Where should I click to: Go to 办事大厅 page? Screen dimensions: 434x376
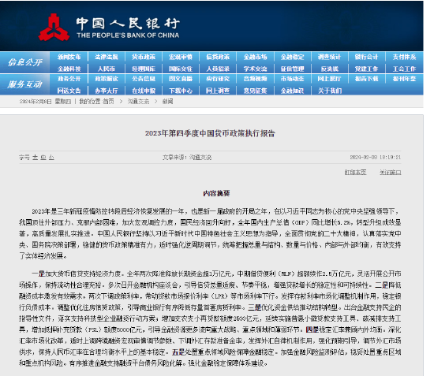pyautogui.click(x=107, y=91)
